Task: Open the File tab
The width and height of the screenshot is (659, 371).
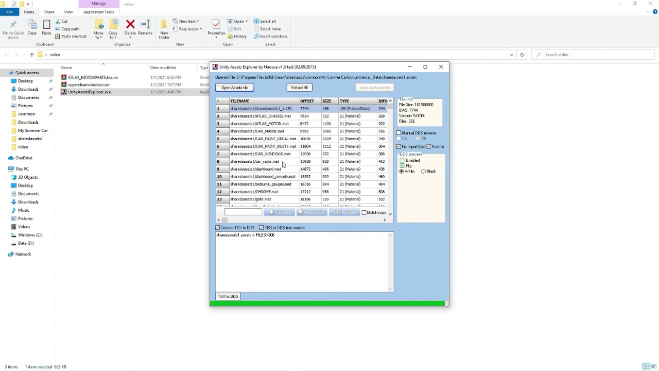Action: pyautogui.click(x=9, y=12)
